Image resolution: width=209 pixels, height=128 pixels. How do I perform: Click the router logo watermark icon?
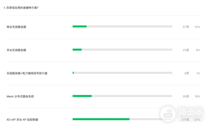pyautogui.click(x=168, y=114)
